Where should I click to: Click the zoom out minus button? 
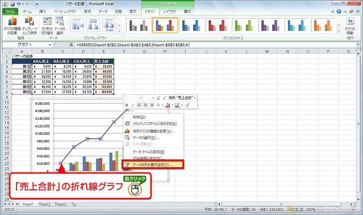(320, 210)
